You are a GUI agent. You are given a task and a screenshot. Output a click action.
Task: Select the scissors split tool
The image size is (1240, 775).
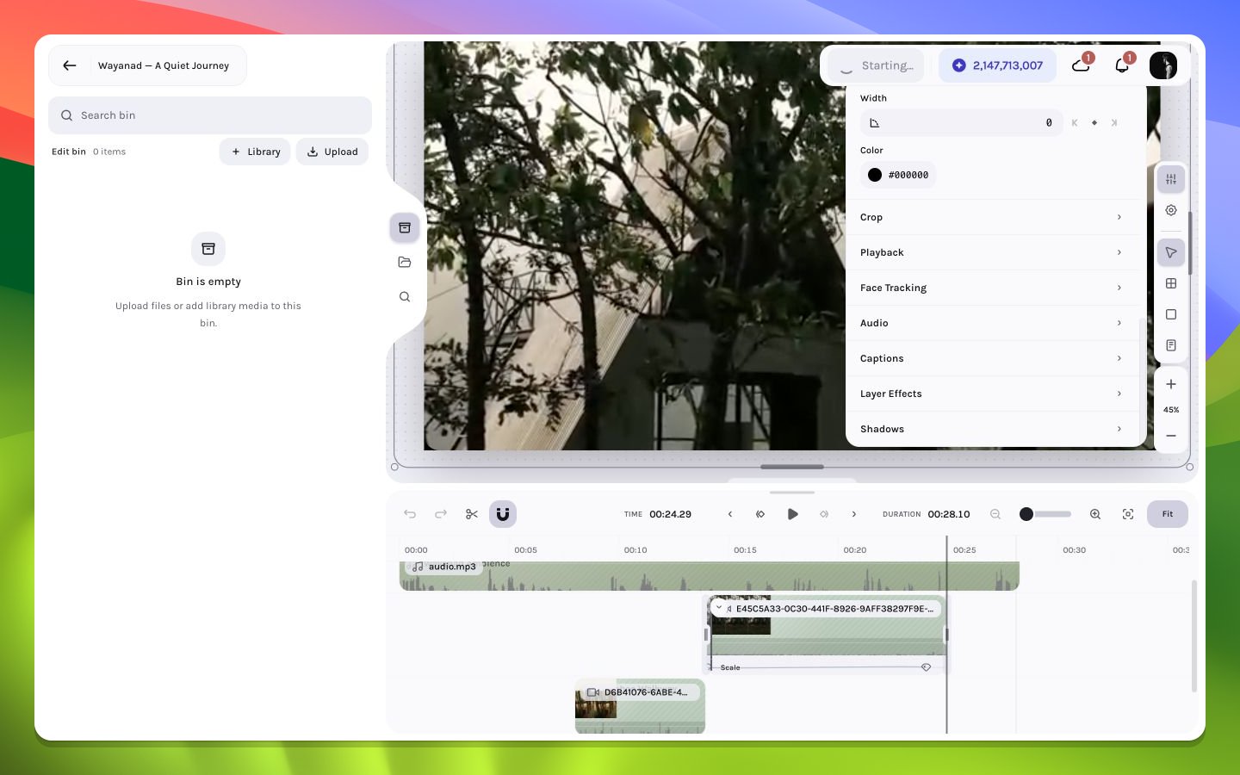tap(472, 514)
